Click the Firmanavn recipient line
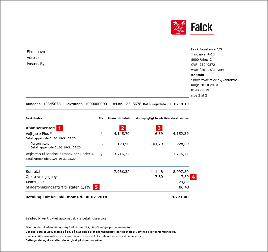268x252 pixels. click(x=36, y=52)
